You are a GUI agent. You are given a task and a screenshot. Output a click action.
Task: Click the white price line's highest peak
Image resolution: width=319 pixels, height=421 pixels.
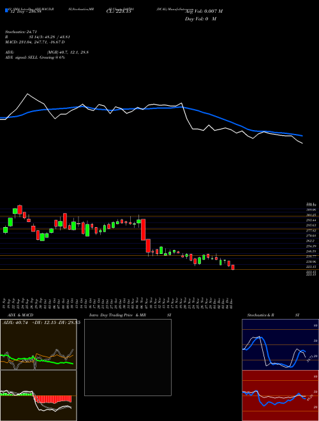(x=27, y=94)
